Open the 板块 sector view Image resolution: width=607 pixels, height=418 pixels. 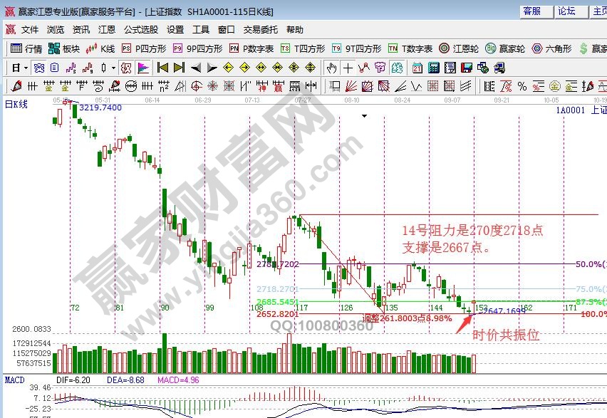pyautogui.click(x=64, y=48)
